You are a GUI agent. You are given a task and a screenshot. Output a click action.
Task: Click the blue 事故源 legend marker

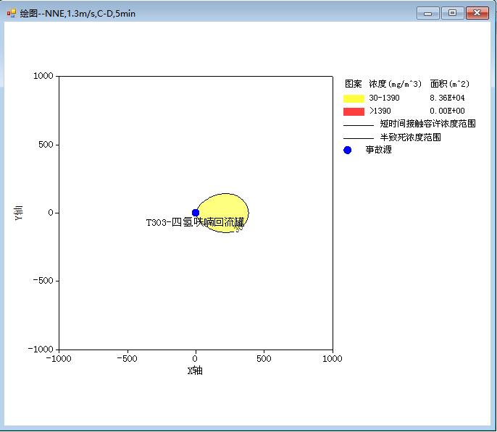(x=348, y=150)
